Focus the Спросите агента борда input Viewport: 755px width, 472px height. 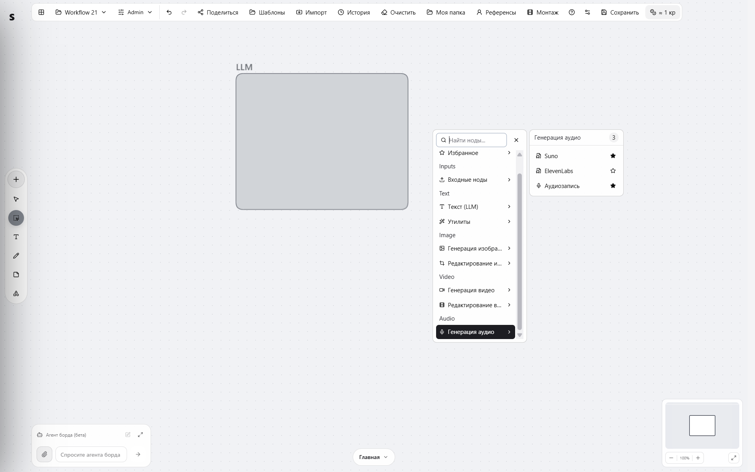point(91,454)
